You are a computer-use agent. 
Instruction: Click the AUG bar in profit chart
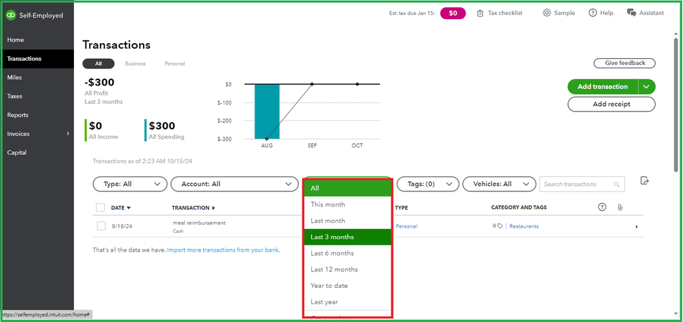[x=267, y=111]
